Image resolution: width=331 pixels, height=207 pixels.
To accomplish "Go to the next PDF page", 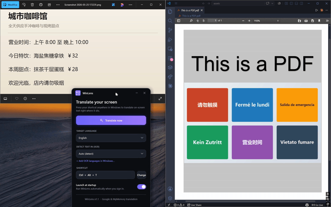I will (204, 21).
